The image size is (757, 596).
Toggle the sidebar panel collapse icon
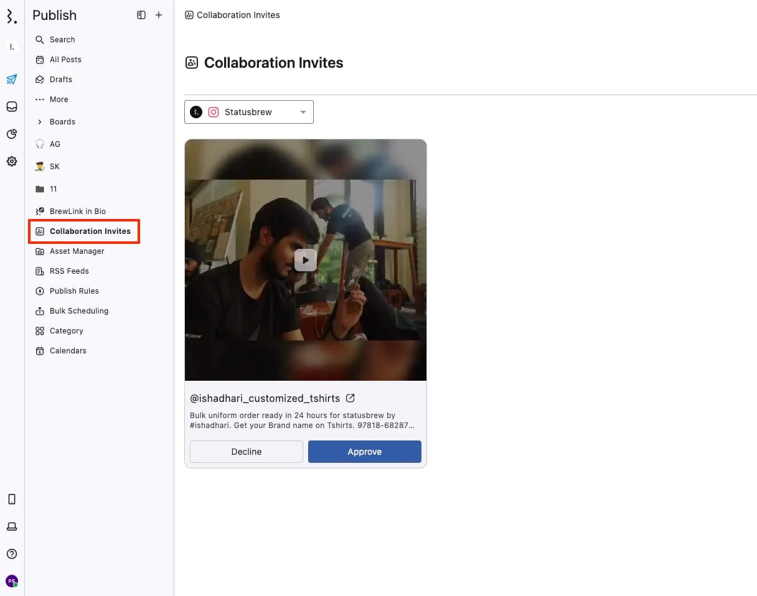141,15
